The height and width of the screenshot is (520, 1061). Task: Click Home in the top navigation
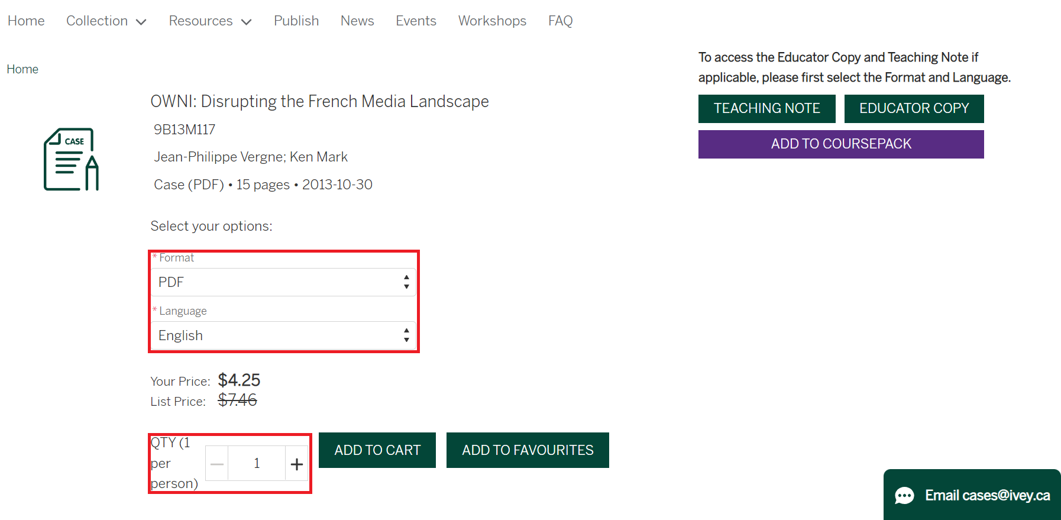coord(26,21)
